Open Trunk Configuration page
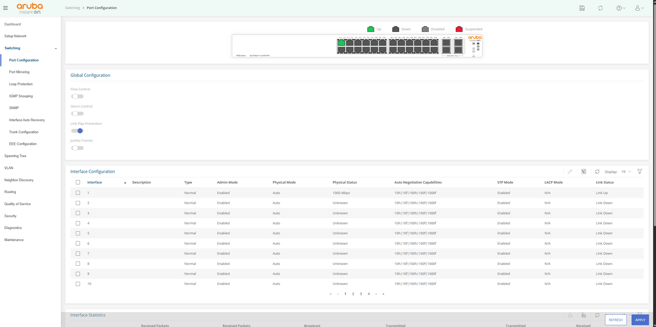This screenshot has height=327, width=656. (x=24, y=132)
